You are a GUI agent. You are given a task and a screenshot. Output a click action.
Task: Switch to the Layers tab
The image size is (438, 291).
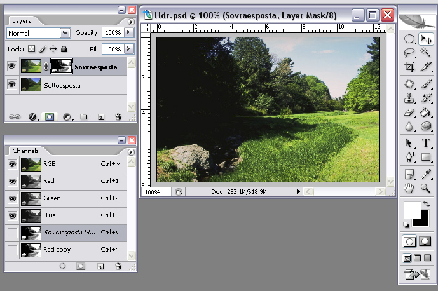(x=22, y=21)
